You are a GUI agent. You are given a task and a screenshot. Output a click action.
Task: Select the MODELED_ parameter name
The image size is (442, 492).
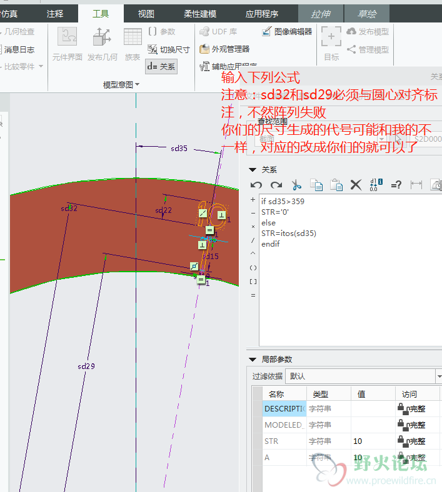click(284, 425)
